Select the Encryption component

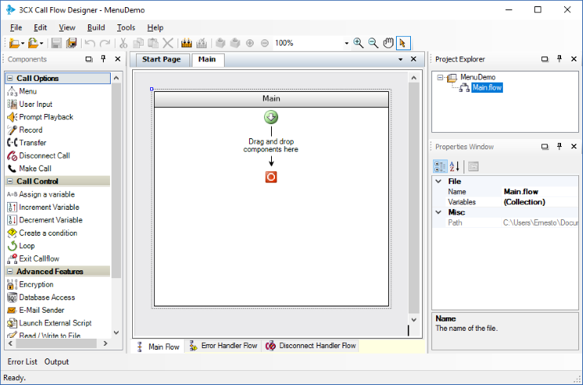(31, 284)
